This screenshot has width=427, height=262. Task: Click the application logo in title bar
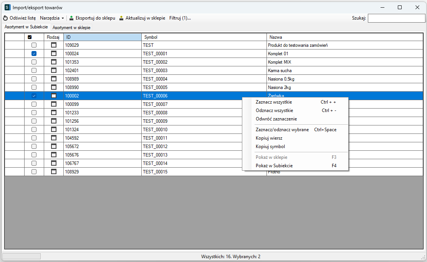pos(7,7)
